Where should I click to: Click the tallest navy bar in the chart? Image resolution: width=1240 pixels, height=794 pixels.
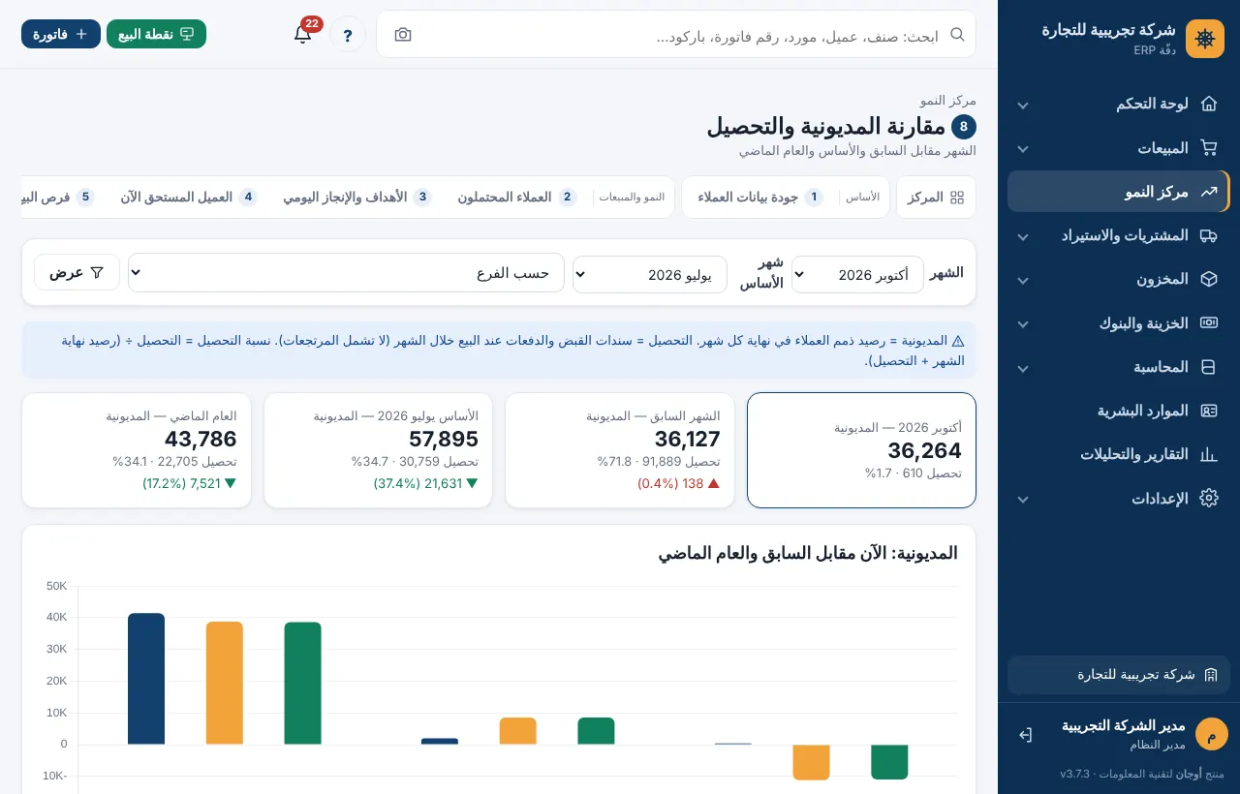pos(146,679)
